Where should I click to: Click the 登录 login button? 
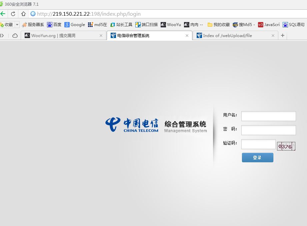tap(257, 158)
